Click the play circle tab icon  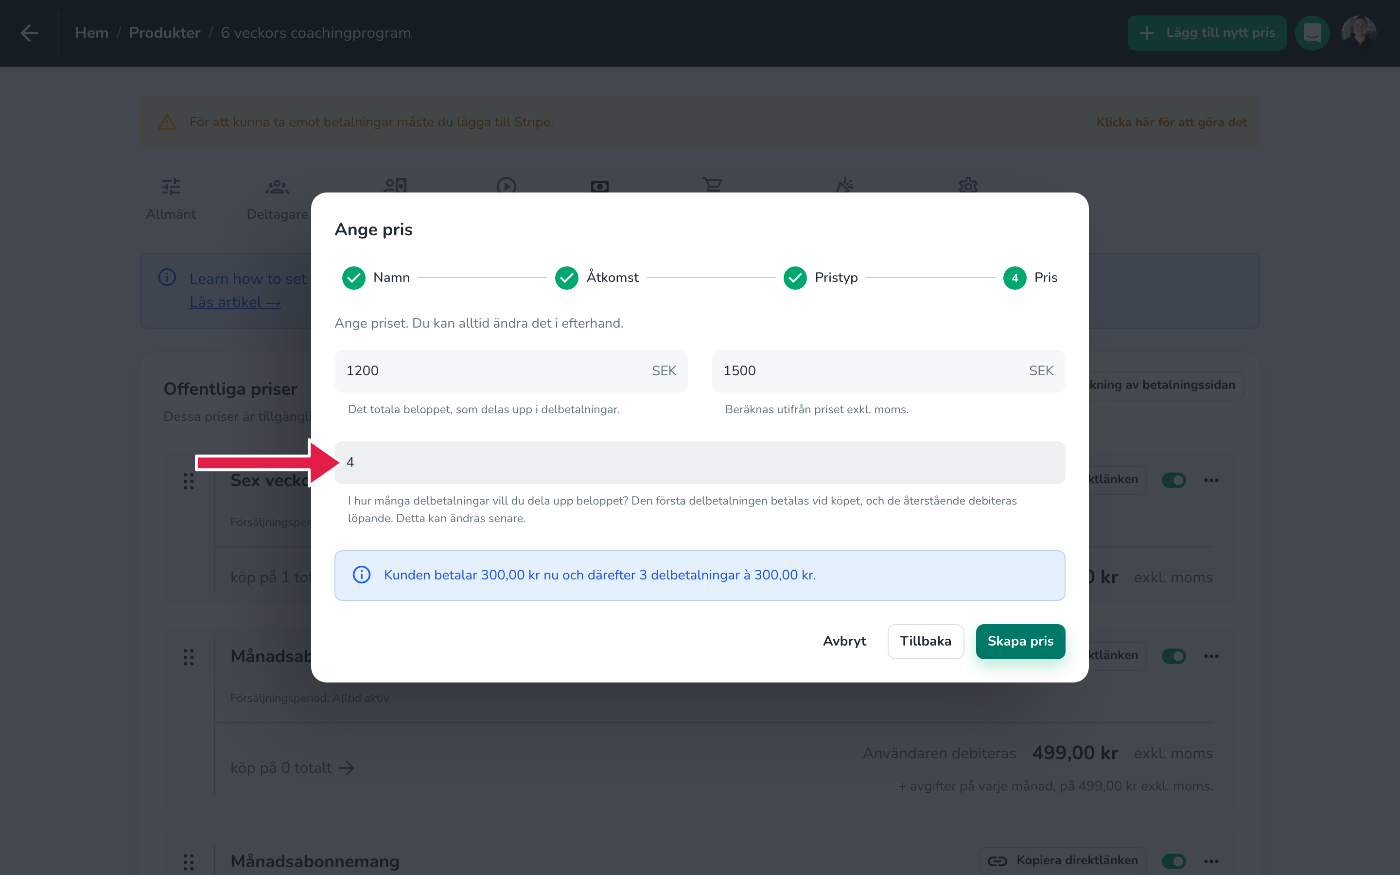(506, 185)
